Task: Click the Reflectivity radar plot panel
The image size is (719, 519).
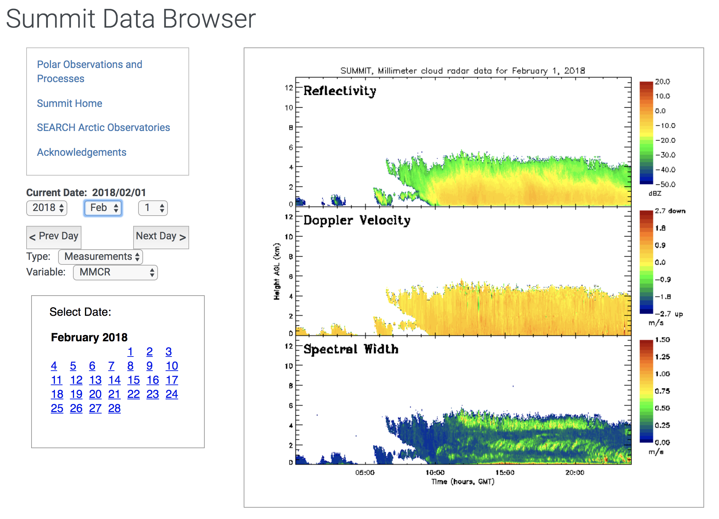Action: click(x=463, y=142)
